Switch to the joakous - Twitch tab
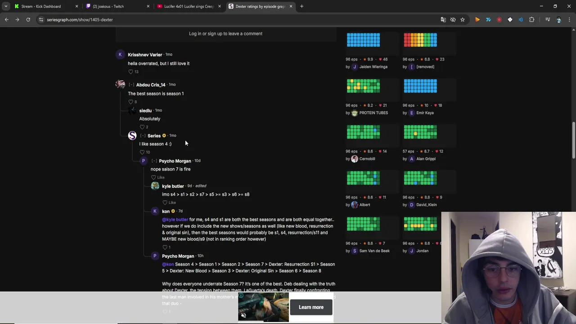Viewport: 576px width, 324px height. (108, 6)
